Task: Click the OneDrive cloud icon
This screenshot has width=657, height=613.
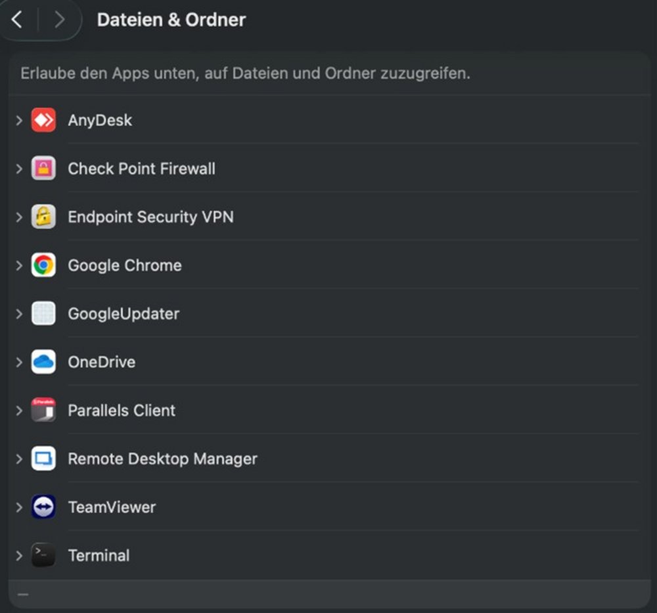Action: click(43, 362)
